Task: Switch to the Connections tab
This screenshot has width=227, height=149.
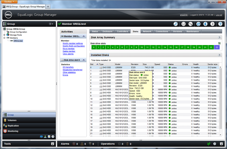Action: 162,31
